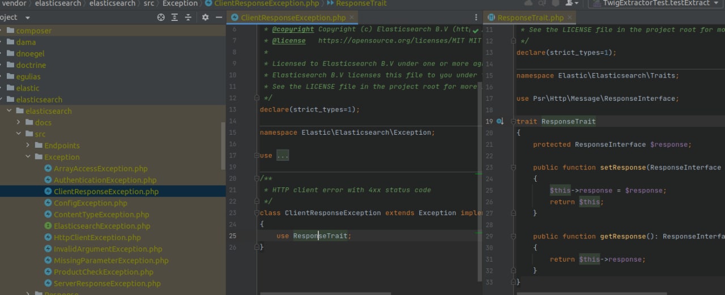
Task: Open ServerResponseException.php from the tree
Action: (x=107, y=283)
